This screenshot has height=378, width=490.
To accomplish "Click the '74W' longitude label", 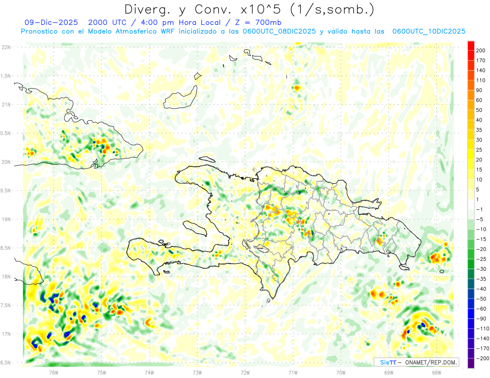I will point(149,372).
